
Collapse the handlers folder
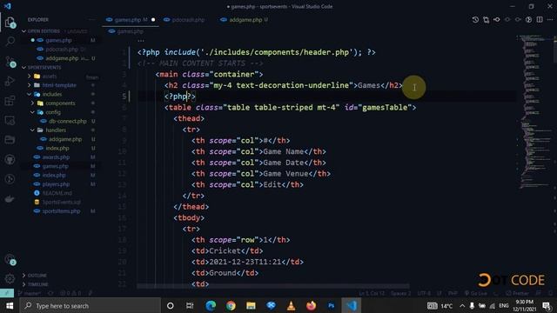[56, 130]
